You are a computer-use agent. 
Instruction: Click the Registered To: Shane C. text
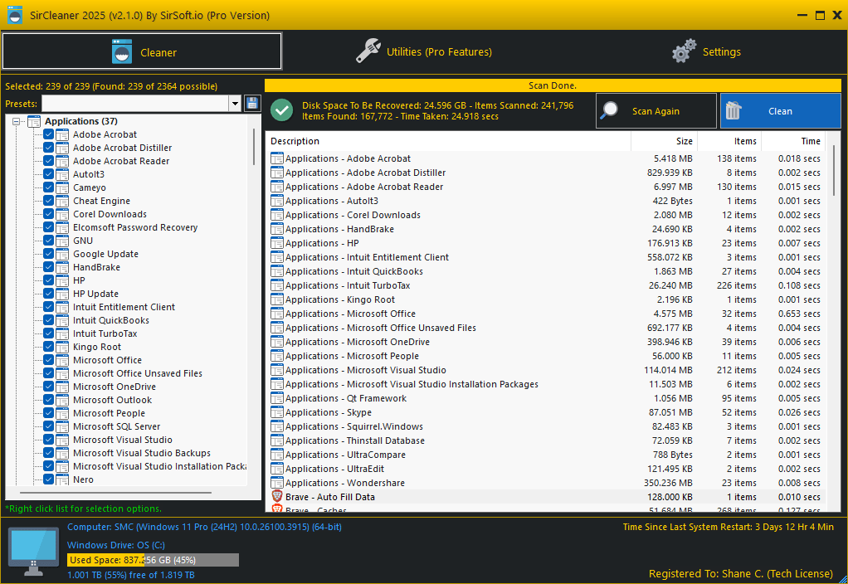pos(741,574)
